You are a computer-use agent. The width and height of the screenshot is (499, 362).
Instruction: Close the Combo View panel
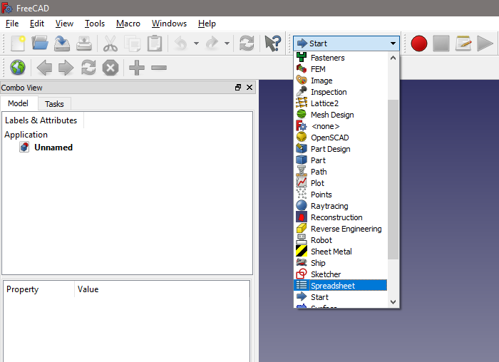click(x=249, y=88)
